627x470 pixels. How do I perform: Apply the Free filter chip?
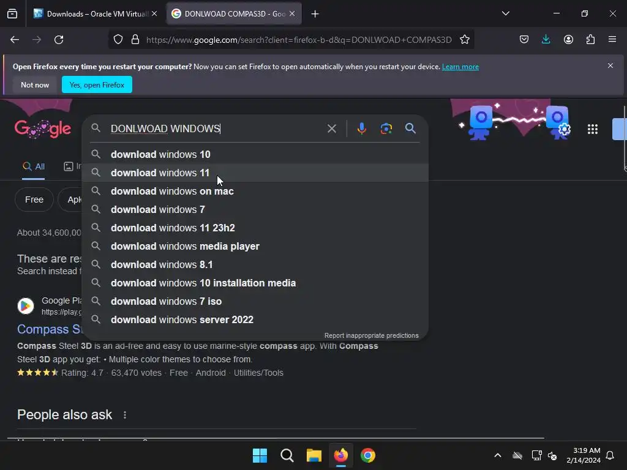tap(34, 200)
